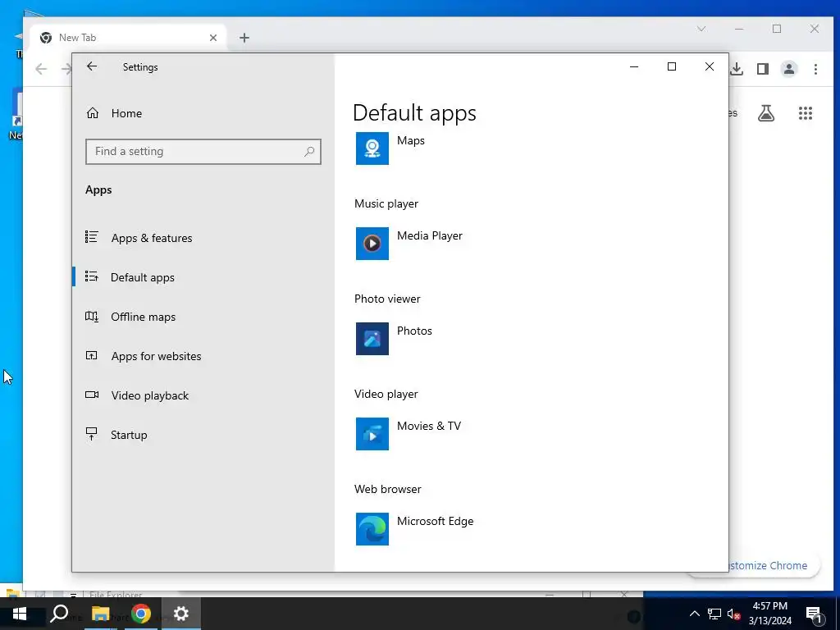Screen dimensions: 840x630
Task: Close the Settings window
Action: (x=710, y=66)
